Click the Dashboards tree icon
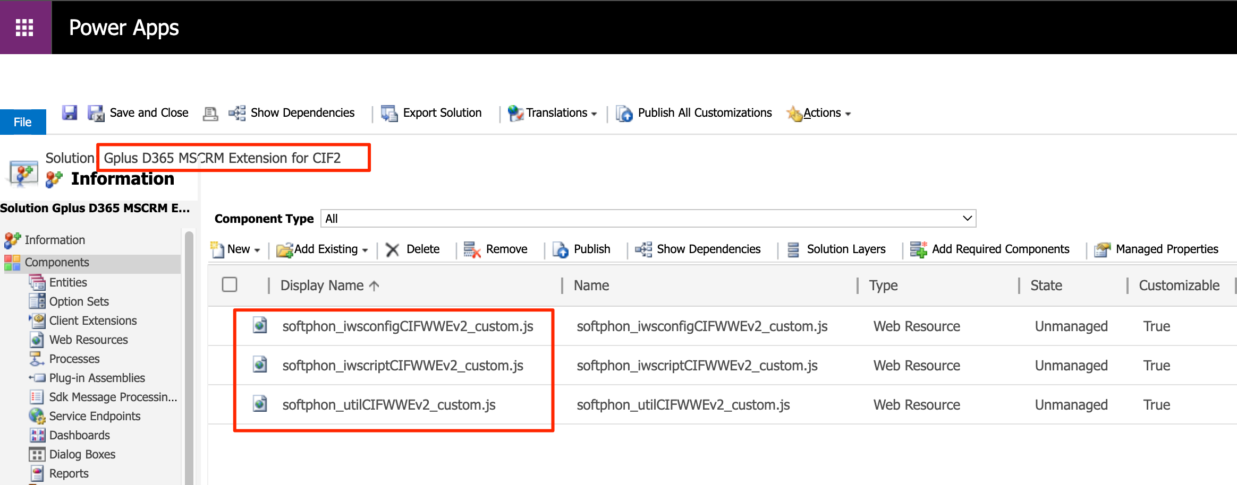 (37, 435)
